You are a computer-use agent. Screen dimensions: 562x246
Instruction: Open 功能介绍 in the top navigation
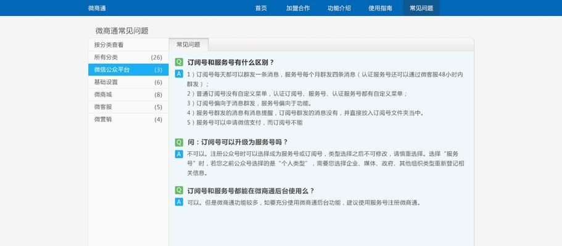[339, 8]
